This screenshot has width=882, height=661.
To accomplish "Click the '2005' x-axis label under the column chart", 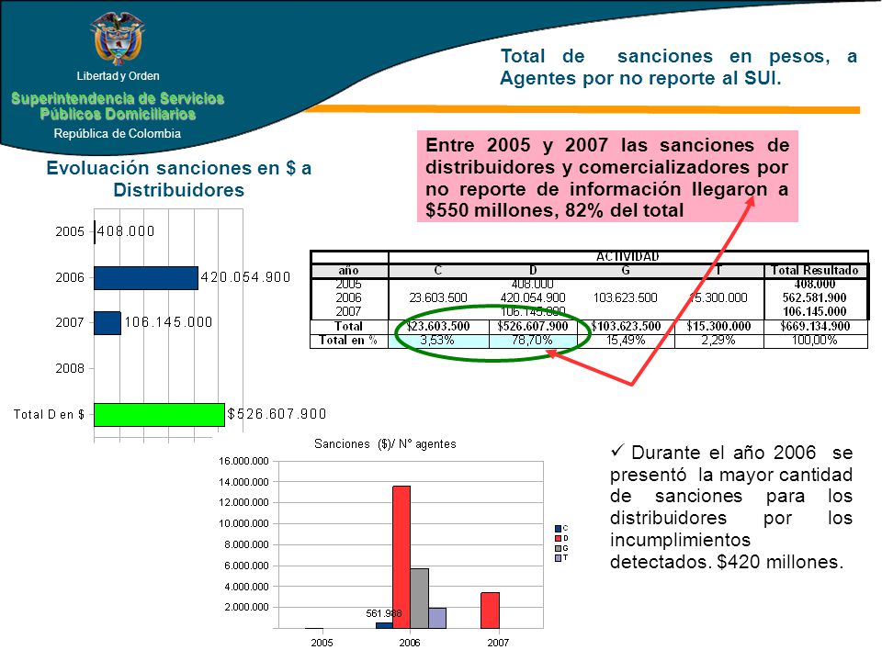I will (x=322, y=643).
